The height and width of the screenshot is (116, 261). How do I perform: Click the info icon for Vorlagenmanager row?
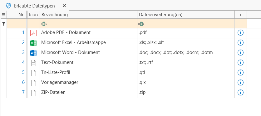(240, 83)
